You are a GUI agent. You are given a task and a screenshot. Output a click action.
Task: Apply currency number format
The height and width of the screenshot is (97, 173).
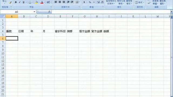84,2
